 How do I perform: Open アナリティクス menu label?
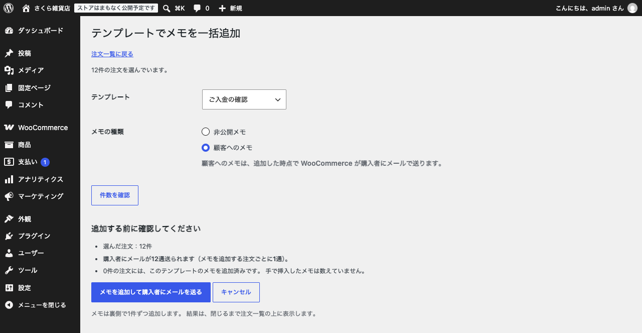click(x=41, y=179)
